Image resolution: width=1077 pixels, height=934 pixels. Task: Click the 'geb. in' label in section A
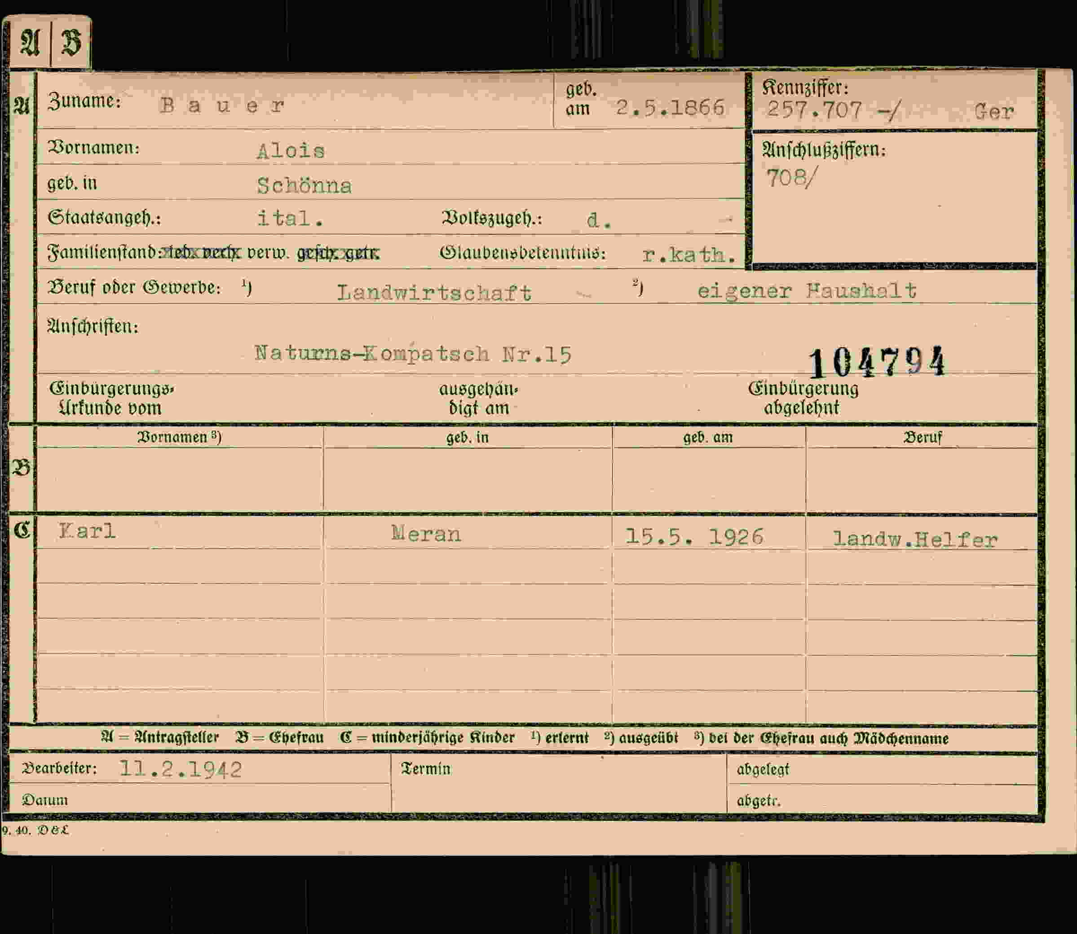[72, 184]
